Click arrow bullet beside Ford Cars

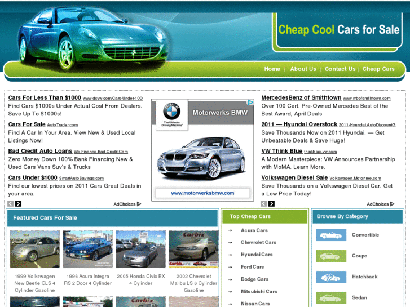(x=230, y=267)
